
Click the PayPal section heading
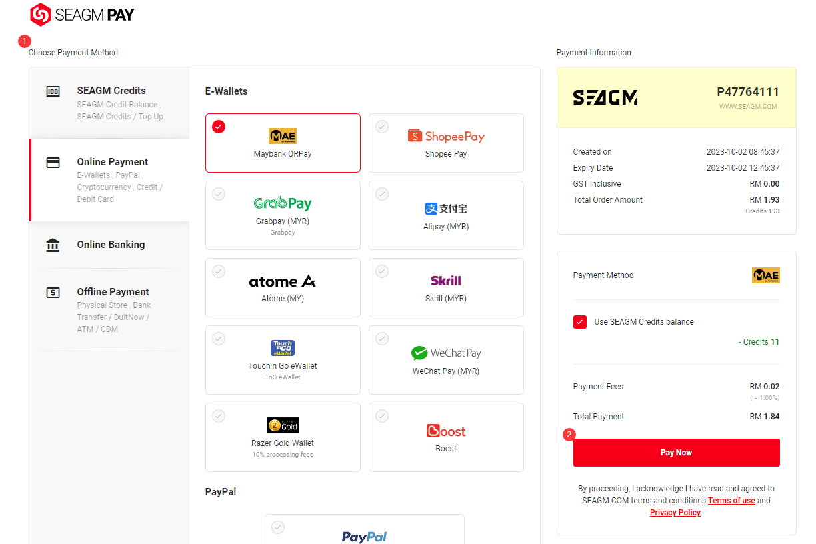point(221,492)
